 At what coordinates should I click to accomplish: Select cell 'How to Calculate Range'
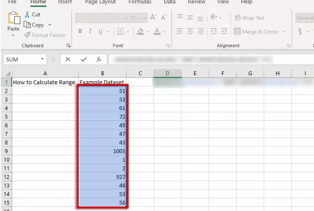45,82
